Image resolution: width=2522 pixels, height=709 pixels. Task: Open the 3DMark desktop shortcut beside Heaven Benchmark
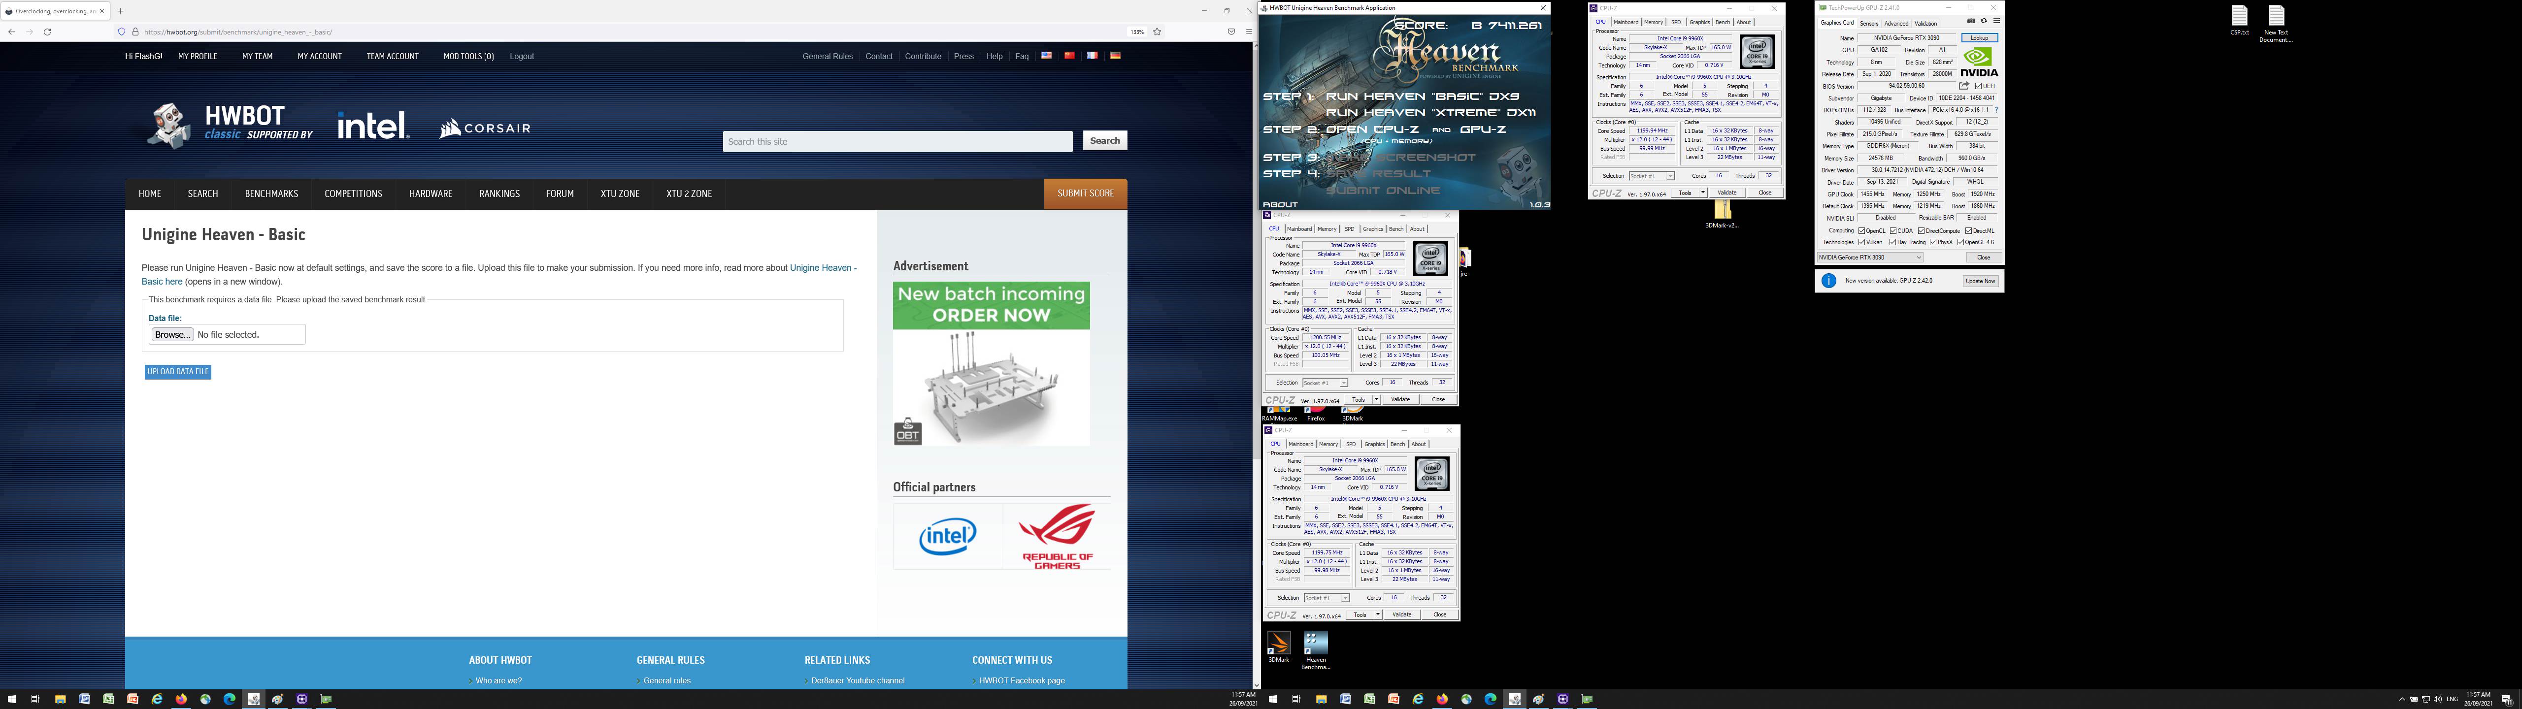1279,647
